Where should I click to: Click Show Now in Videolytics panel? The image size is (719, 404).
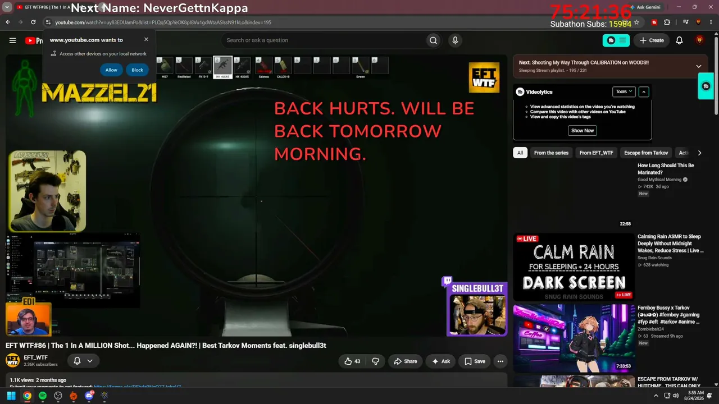(582, 130)
